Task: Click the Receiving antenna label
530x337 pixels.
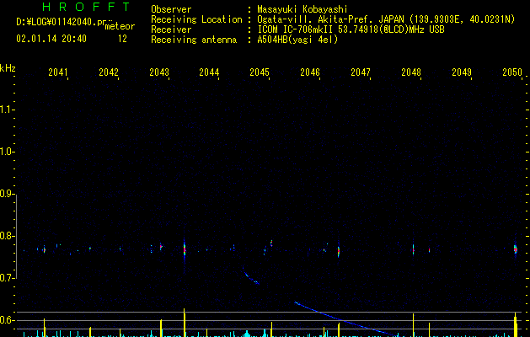Action: 194,40
